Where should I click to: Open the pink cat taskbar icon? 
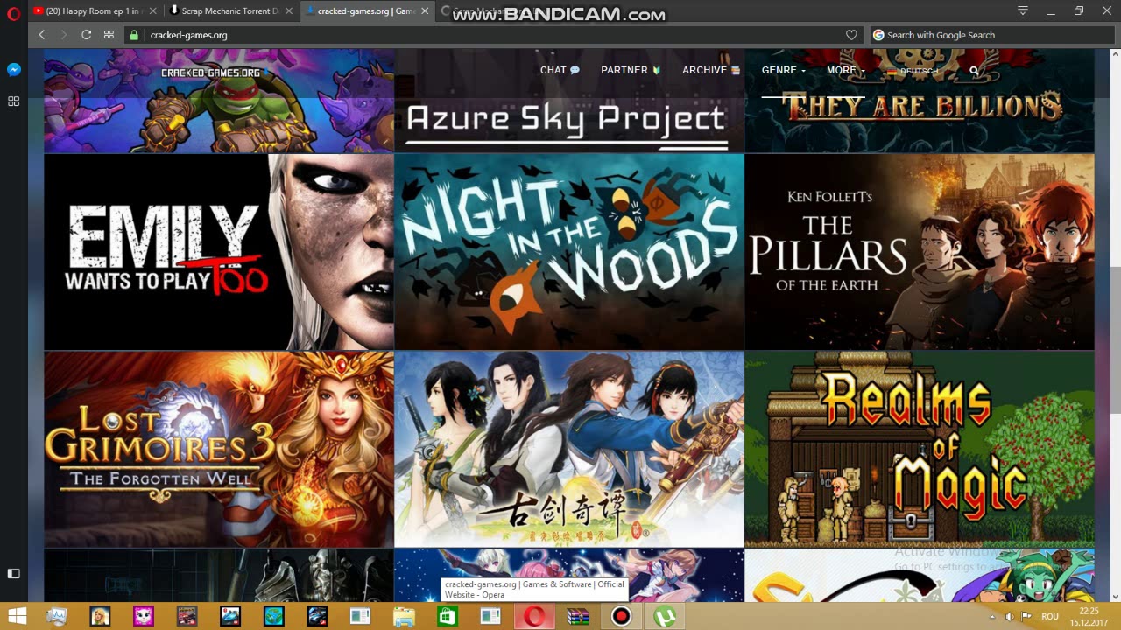point(144,617)
